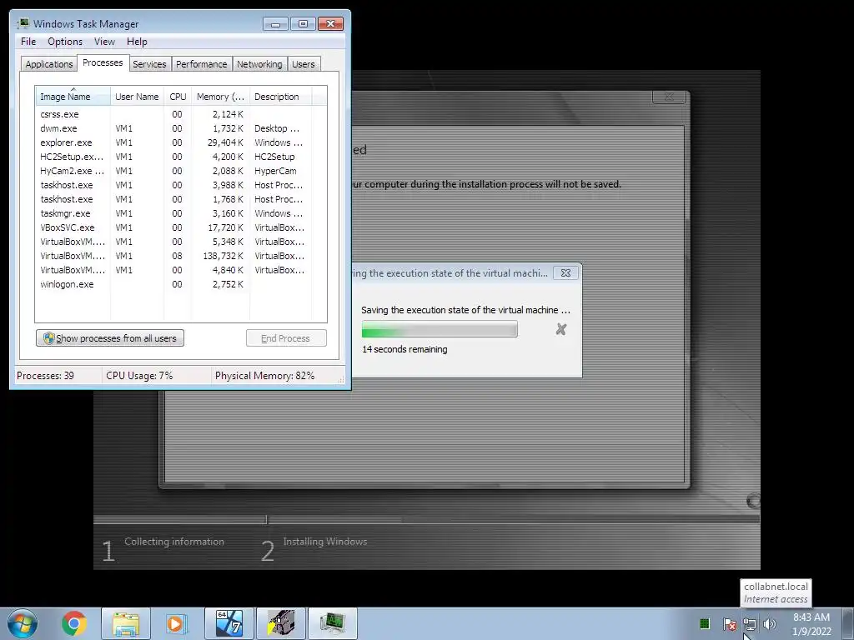Click the 14 seconds remaining label
Screen dimensions: 854x640
[404, 349]
